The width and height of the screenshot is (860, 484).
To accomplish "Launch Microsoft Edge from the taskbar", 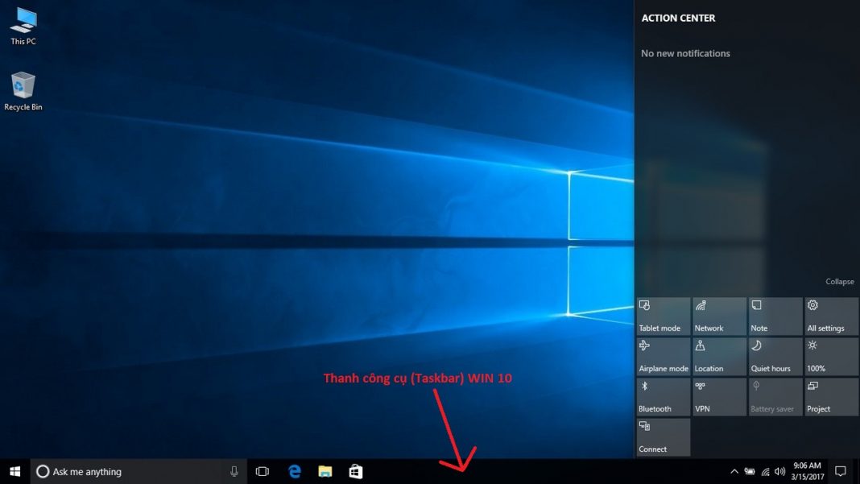I will pos(293,471).
